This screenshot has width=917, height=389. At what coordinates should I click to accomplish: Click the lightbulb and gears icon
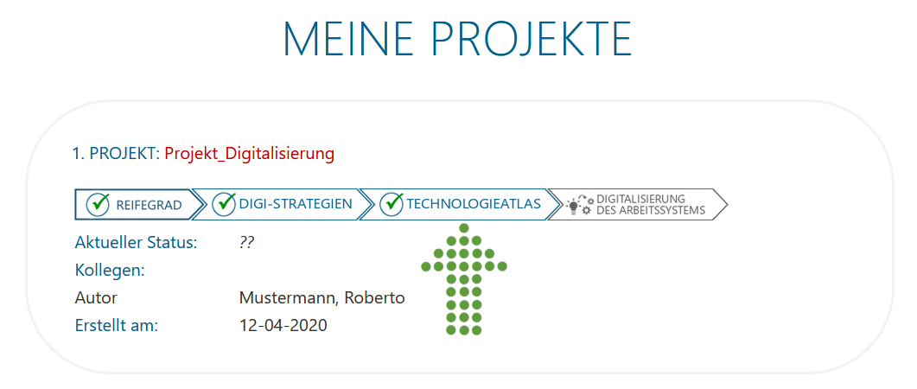coord(580,204)
